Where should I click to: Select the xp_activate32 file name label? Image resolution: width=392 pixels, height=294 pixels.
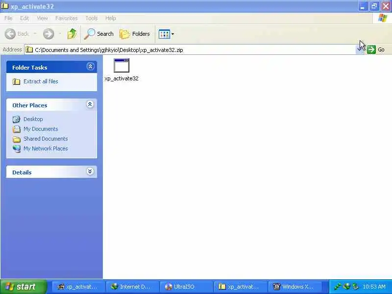pyautogui.click(x=122, y=78)
